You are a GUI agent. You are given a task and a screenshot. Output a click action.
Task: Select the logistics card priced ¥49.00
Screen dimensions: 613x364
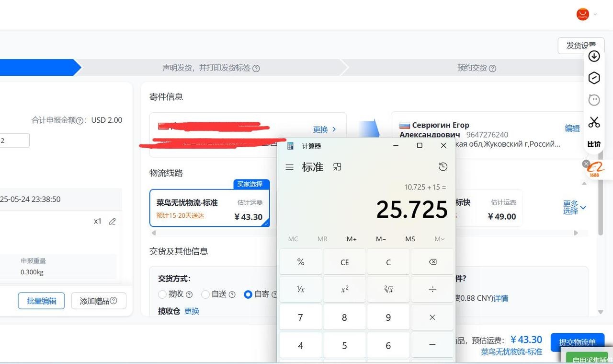(x=489, y=208)
